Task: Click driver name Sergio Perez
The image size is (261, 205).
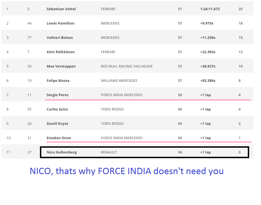Action: click(x=58, y=95)
